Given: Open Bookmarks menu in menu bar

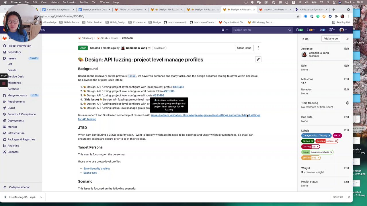Looking at the screenshot, I should pos(69,2).
